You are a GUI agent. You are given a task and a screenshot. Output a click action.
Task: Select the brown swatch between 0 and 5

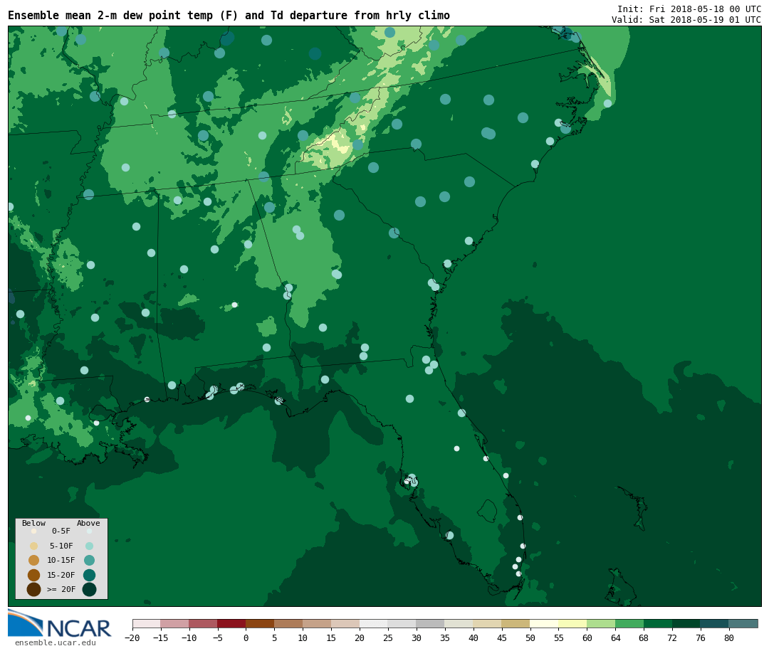pyautogui.click(x=261, y=623)
